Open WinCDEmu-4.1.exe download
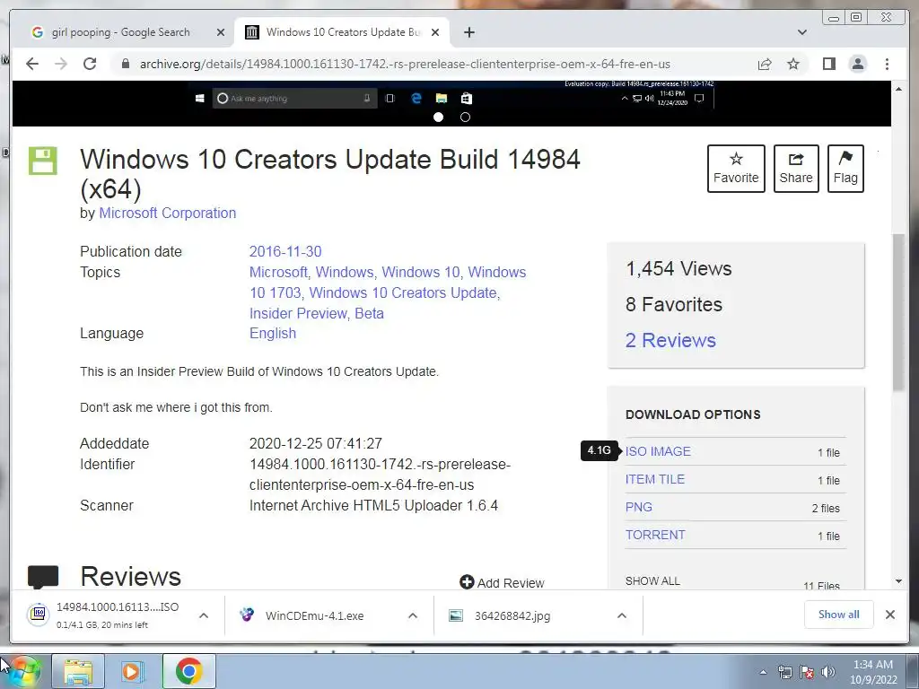919x689 pixels. (314, 615)
